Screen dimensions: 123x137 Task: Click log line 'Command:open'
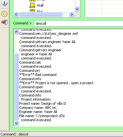pyautogui.click(x=31, y=87)
